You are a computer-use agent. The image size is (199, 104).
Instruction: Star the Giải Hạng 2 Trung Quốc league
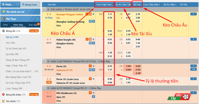click(48, 9)
